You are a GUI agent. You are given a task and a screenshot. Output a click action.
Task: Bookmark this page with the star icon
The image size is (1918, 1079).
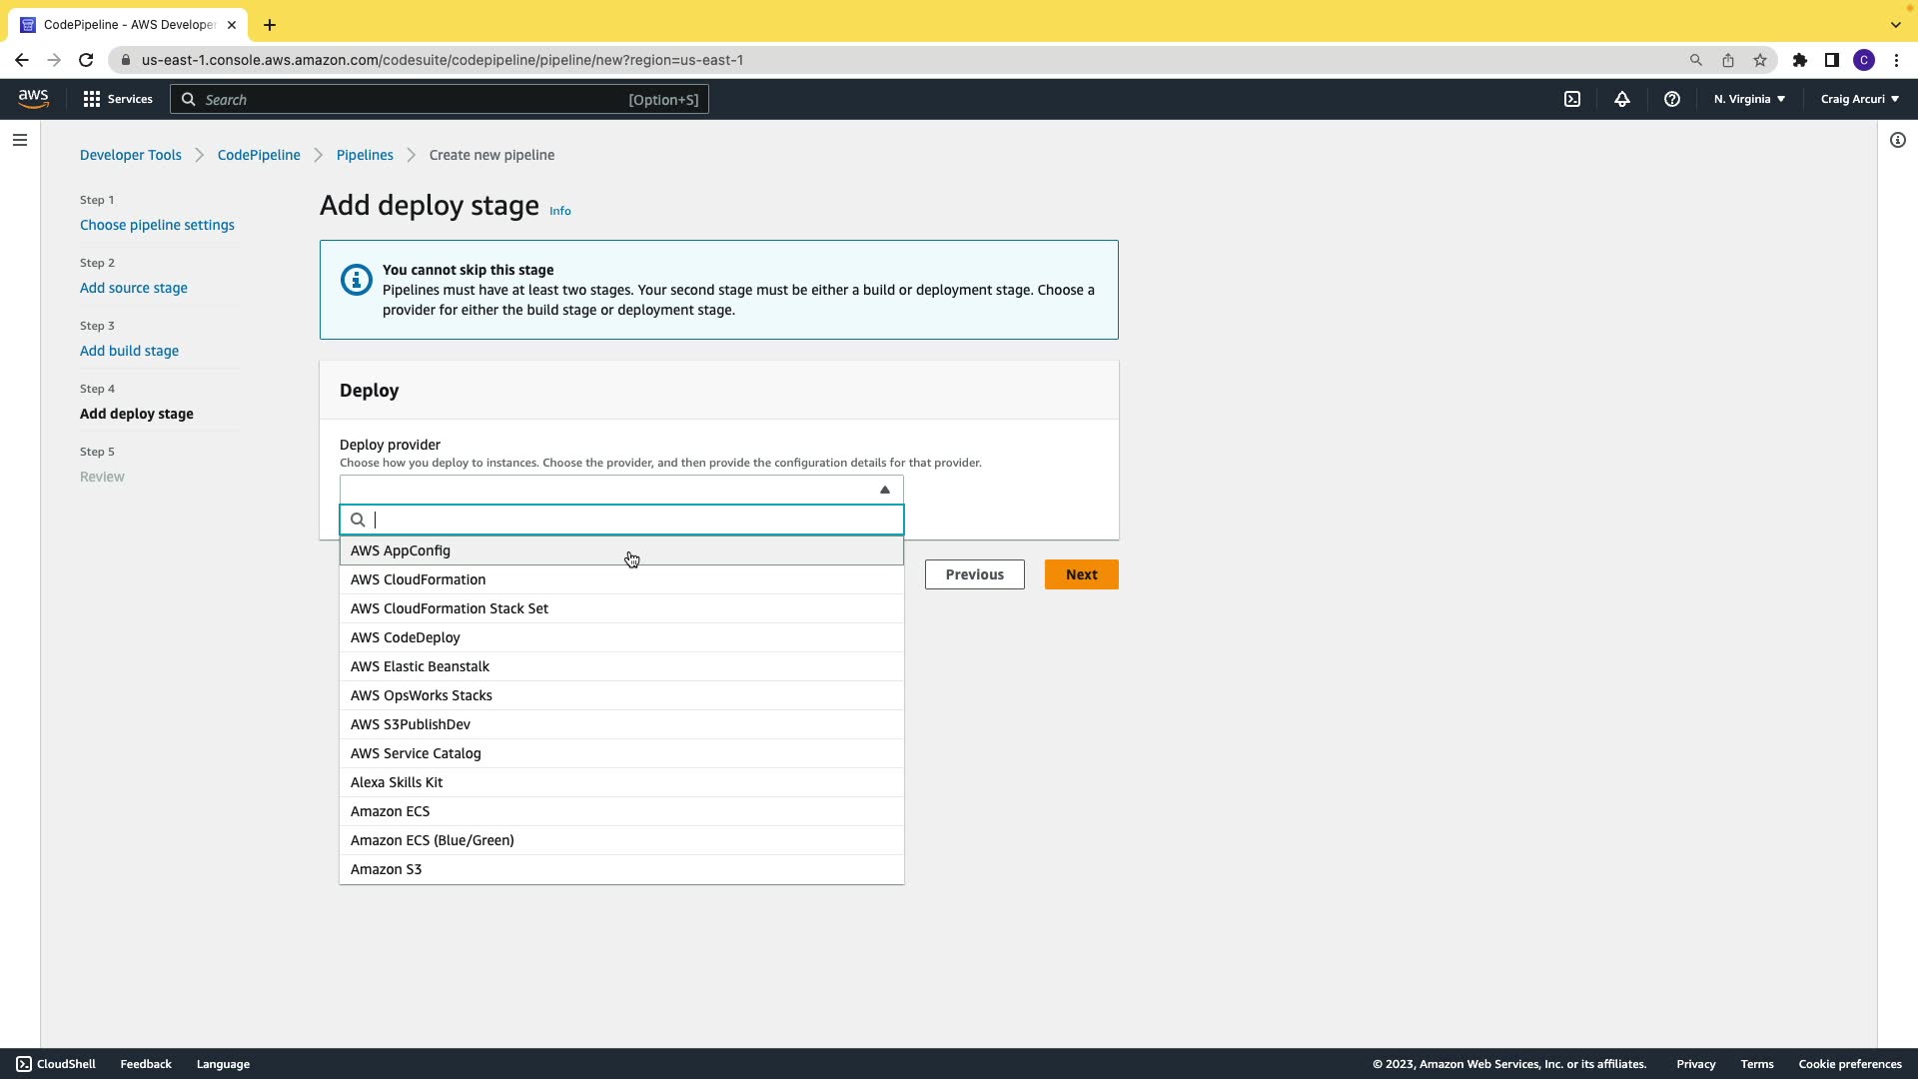(1760, 60)
